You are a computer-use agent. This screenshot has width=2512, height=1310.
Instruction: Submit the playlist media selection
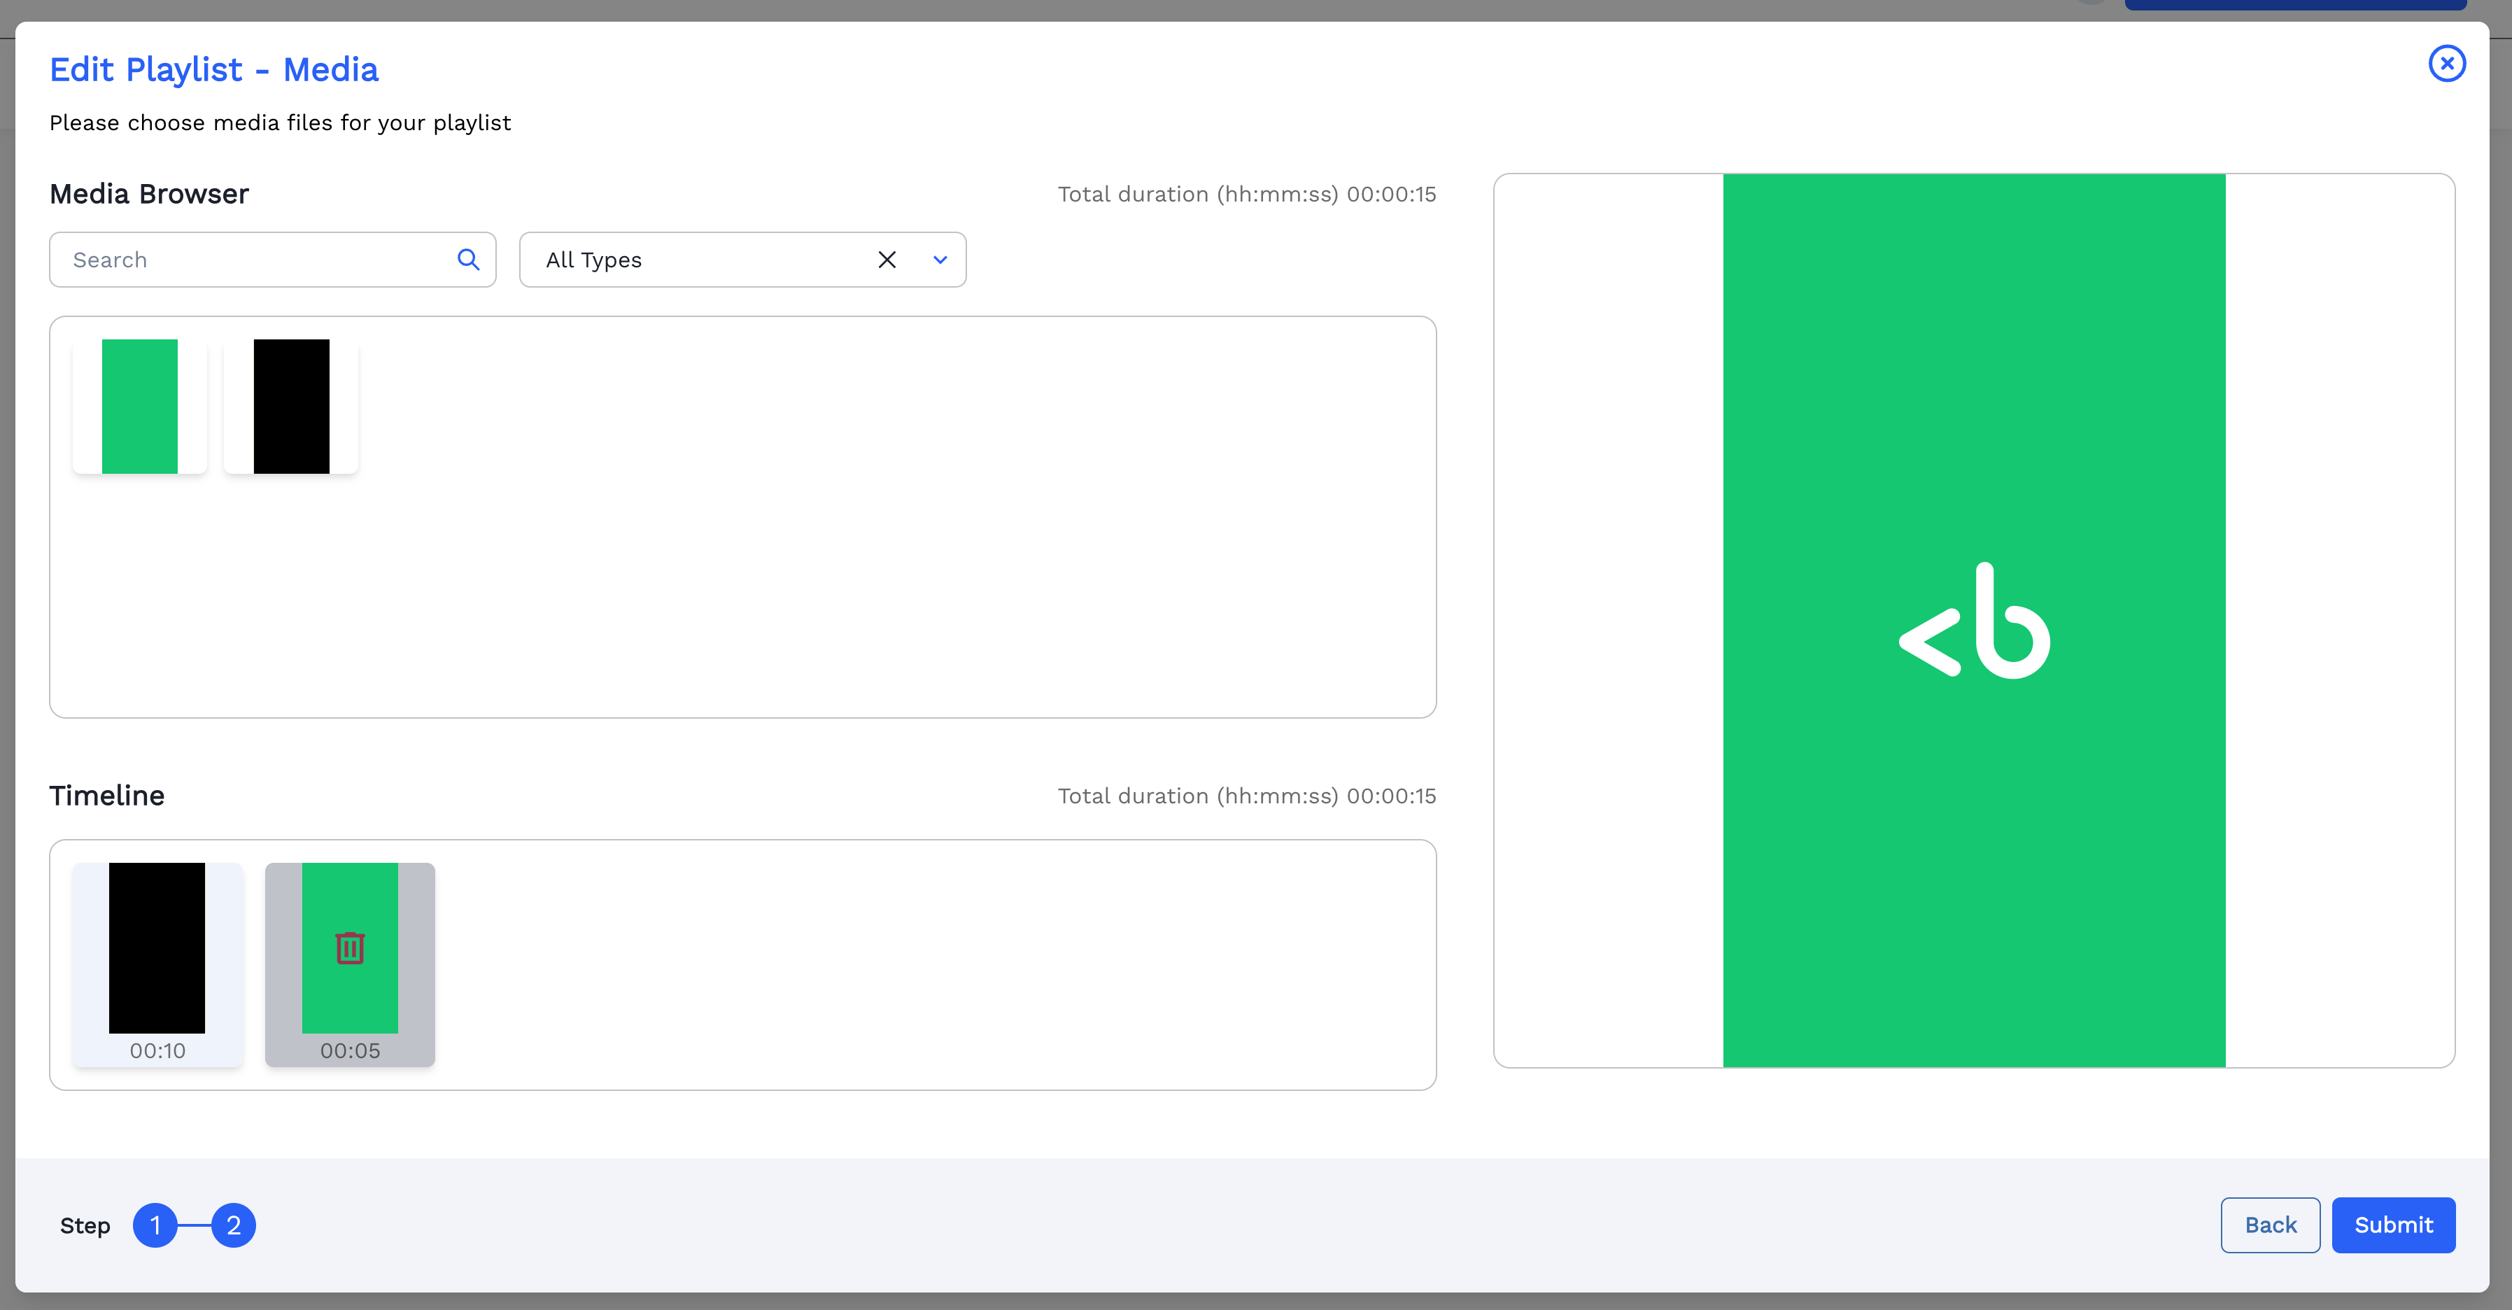point(2393,1225)
